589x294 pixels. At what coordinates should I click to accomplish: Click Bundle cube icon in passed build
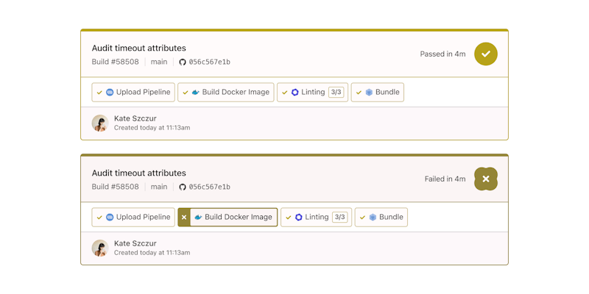point(369,93)
